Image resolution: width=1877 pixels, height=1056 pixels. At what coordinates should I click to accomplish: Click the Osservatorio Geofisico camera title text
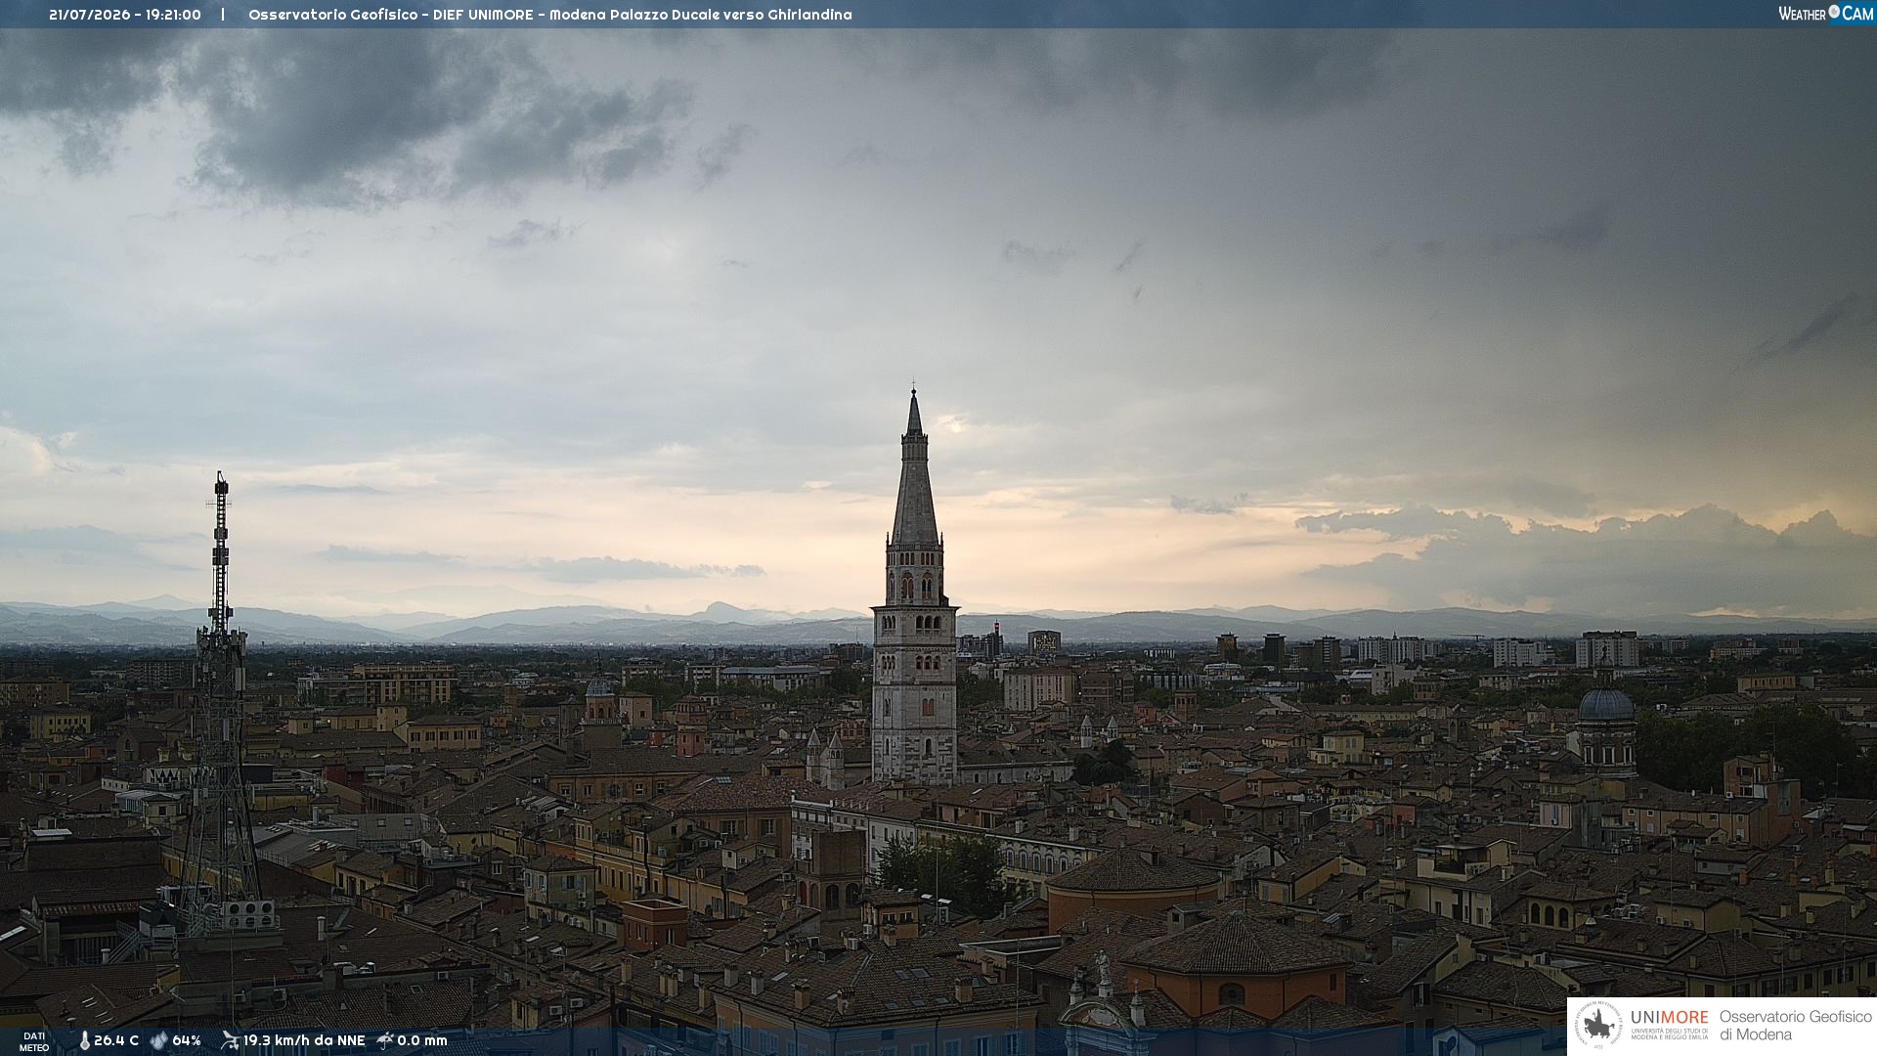tap(550, 15)
